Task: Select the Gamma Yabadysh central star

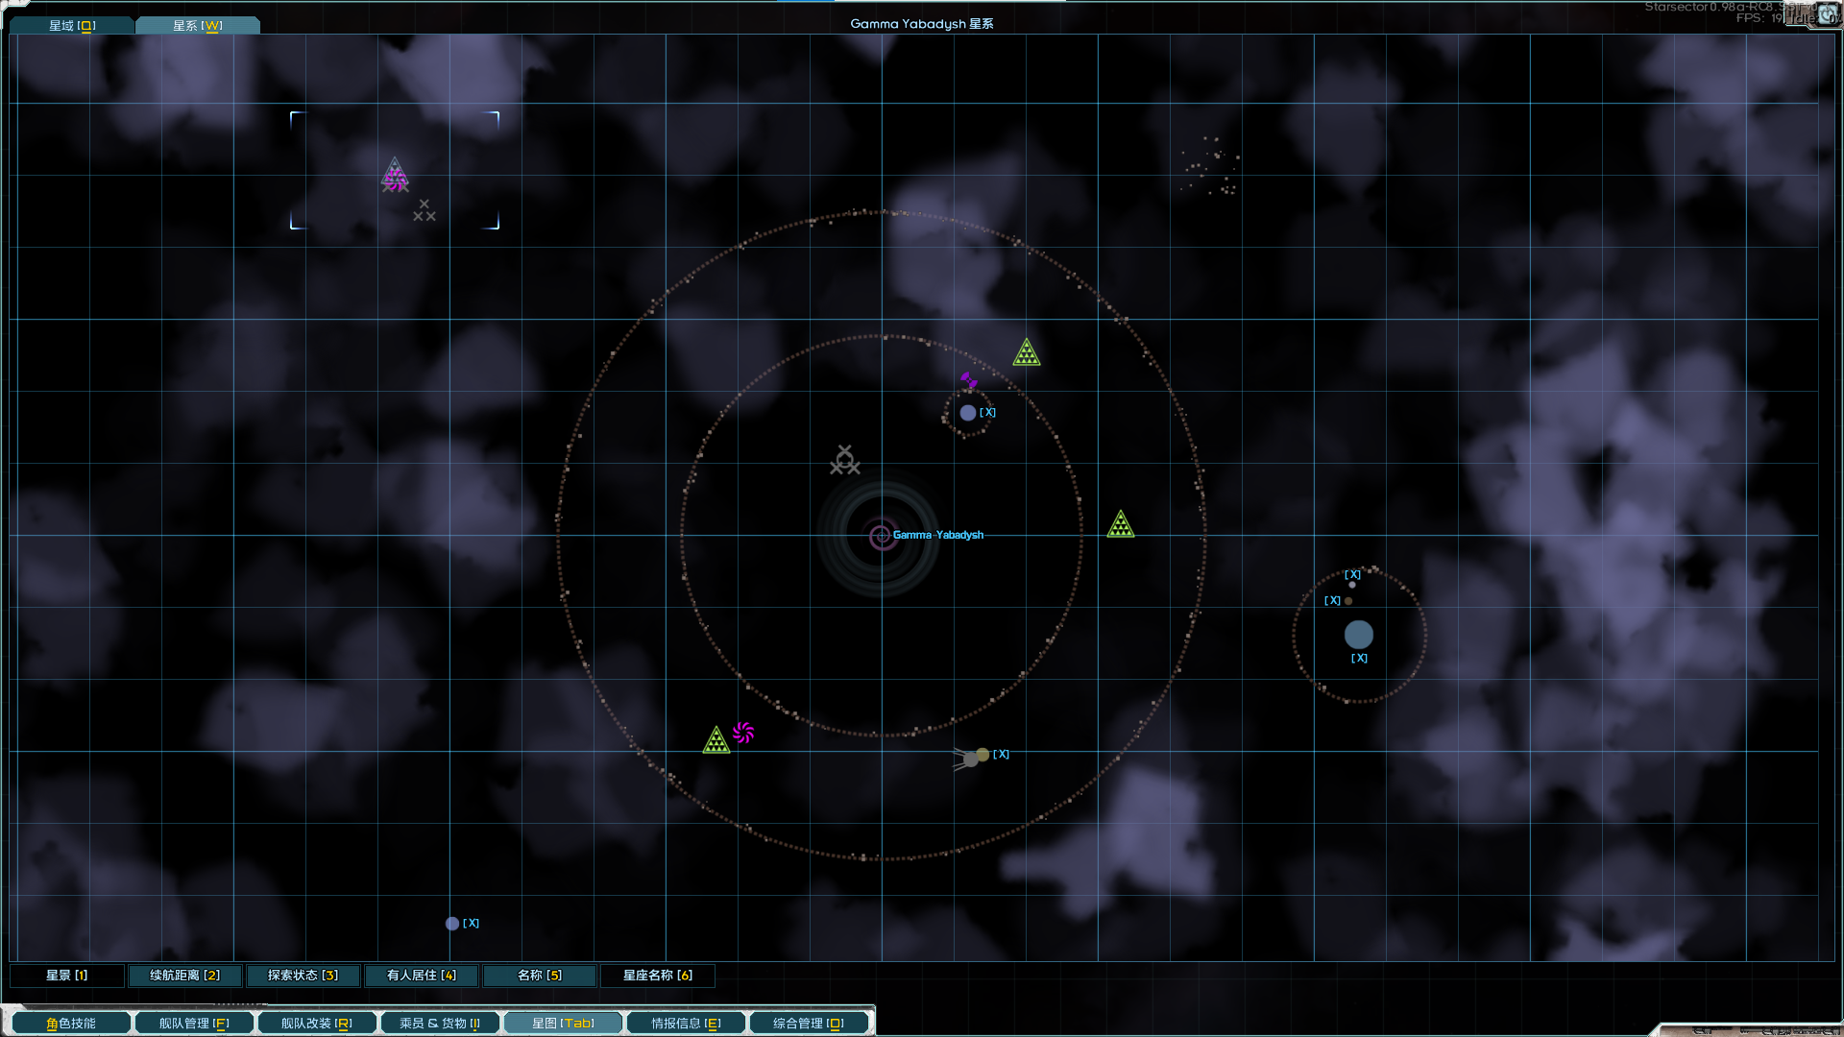Action: (x=881, y=536)
